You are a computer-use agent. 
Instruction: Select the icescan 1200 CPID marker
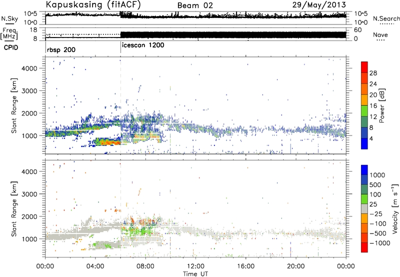pos(143,45)
